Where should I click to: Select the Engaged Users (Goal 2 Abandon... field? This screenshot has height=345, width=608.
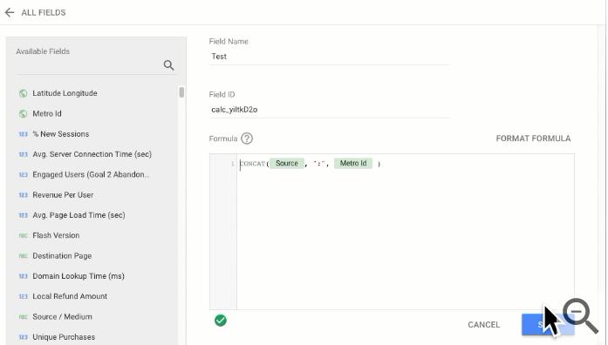click(91, 174)
